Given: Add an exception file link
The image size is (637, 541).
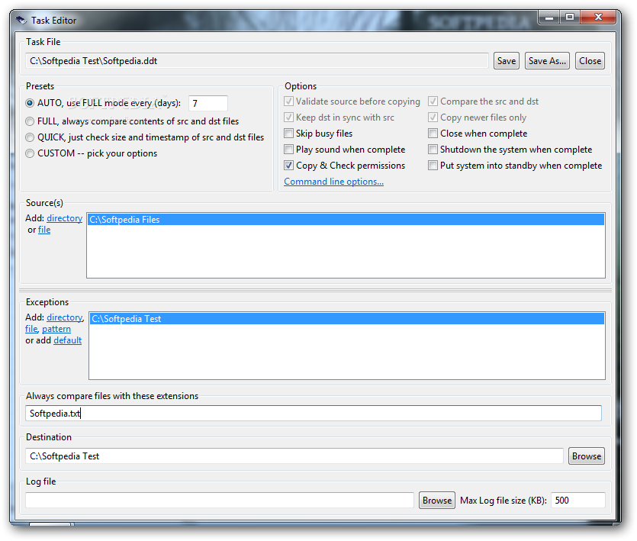Looking at the screenshot, I should 31,329.
